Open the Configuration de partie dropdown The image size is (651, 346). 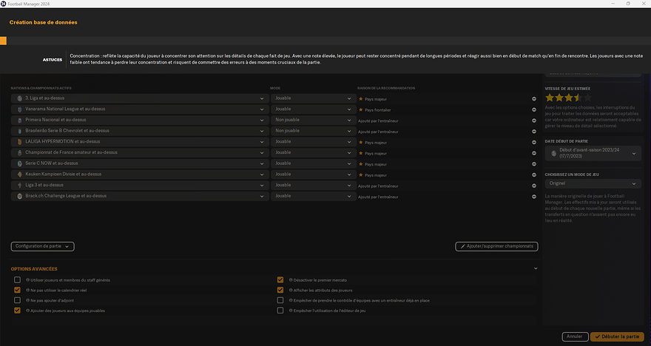point(42,246)
